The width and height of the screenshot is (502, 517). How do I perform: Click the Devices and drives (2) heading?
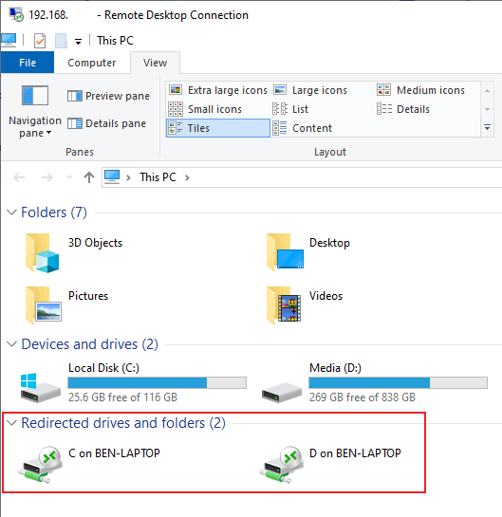tap(90, 344)
